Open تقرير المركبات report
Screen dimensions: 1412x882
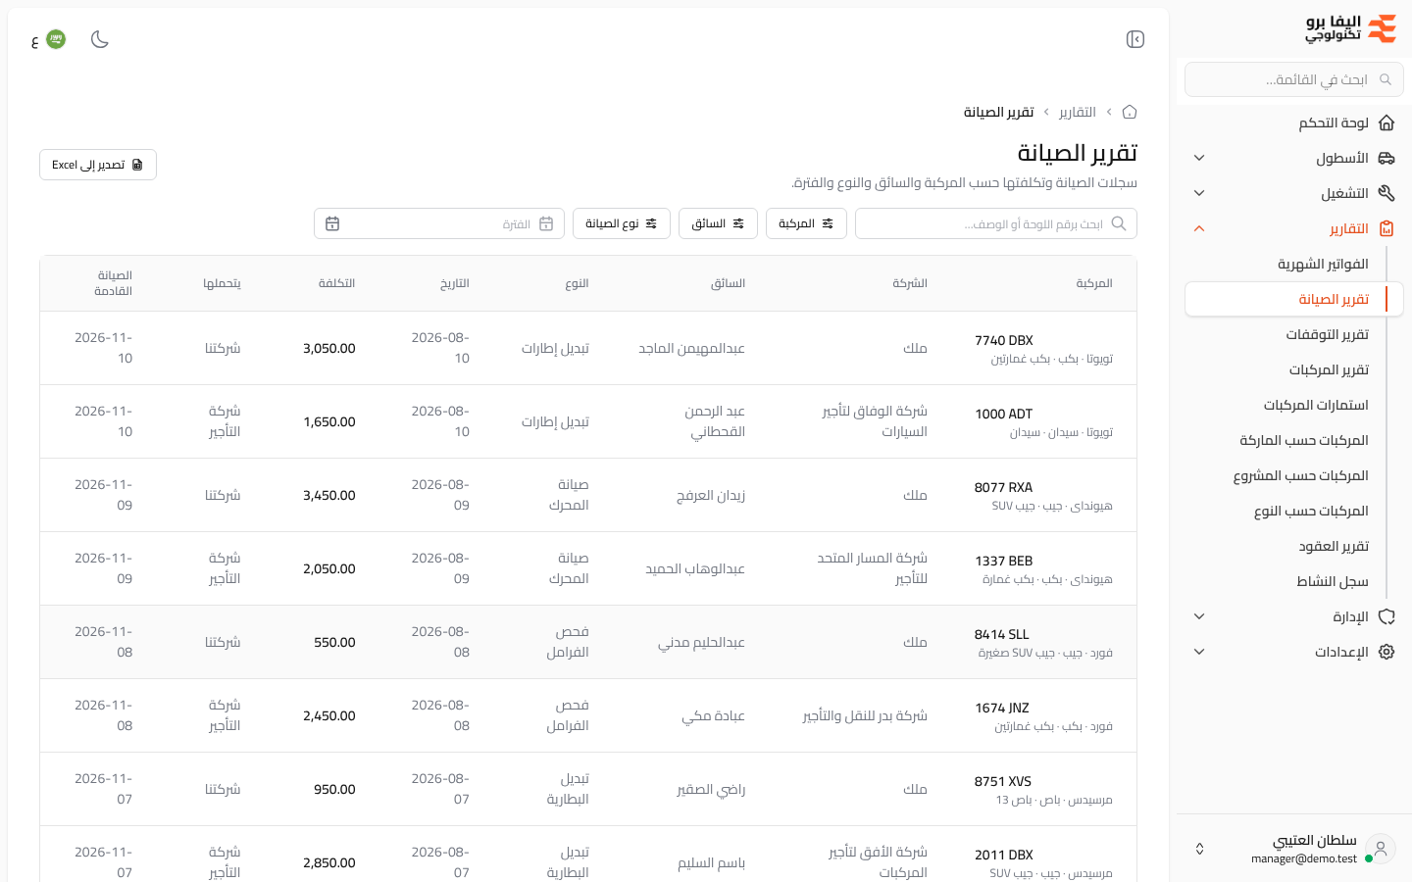point(1329,369)
